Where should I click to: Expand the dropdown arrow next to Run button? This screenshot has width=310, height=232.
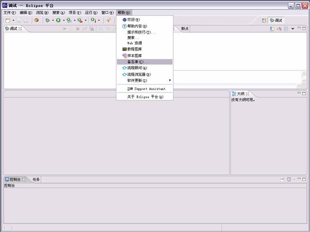tap(64, 20)
